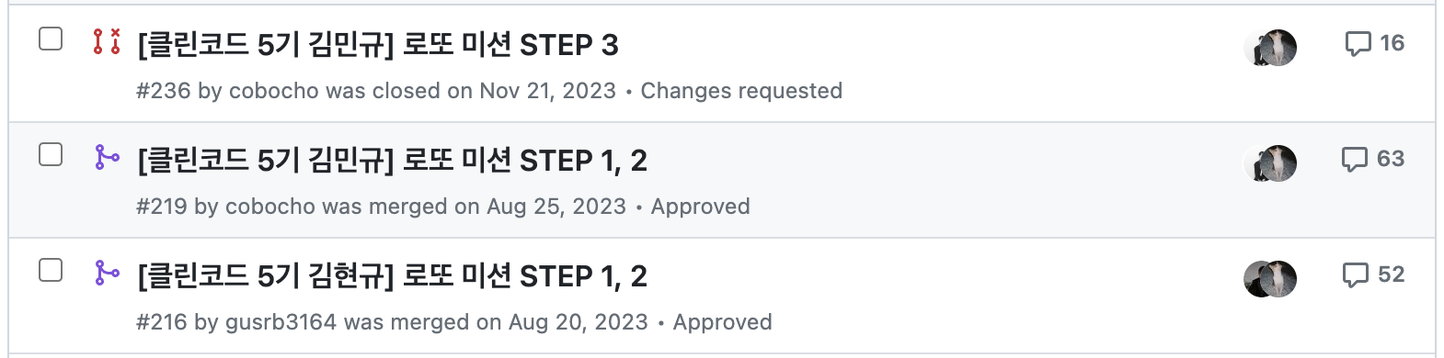This screenshot has width=1444, height=358.
Task: Click the purple merged icon on #219
Action: click(x=107, y=157)
